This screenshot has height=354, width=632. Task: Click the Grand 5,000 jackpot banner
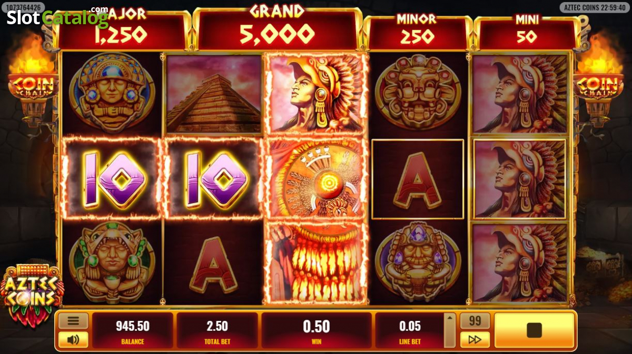(277, 28)
